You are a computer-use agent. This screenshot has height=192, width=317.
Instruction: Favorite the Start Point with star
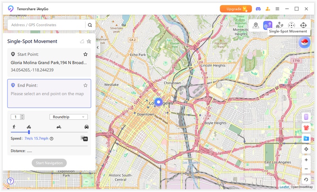click(85, 54)
